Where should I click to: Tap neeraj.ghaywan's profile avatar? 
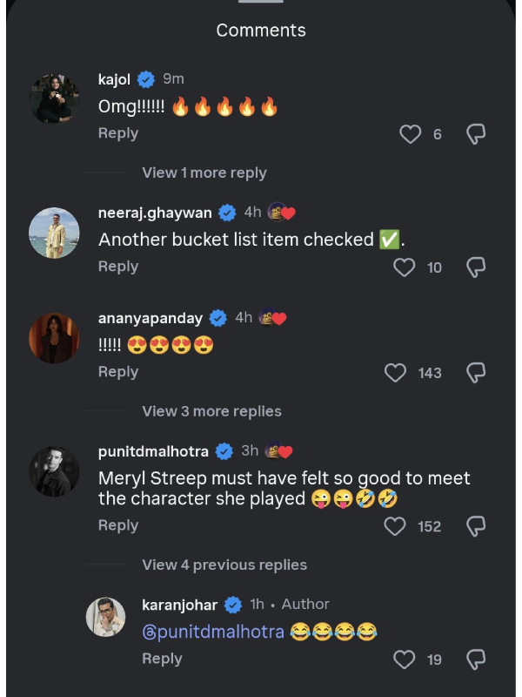(x=54, y=233)
